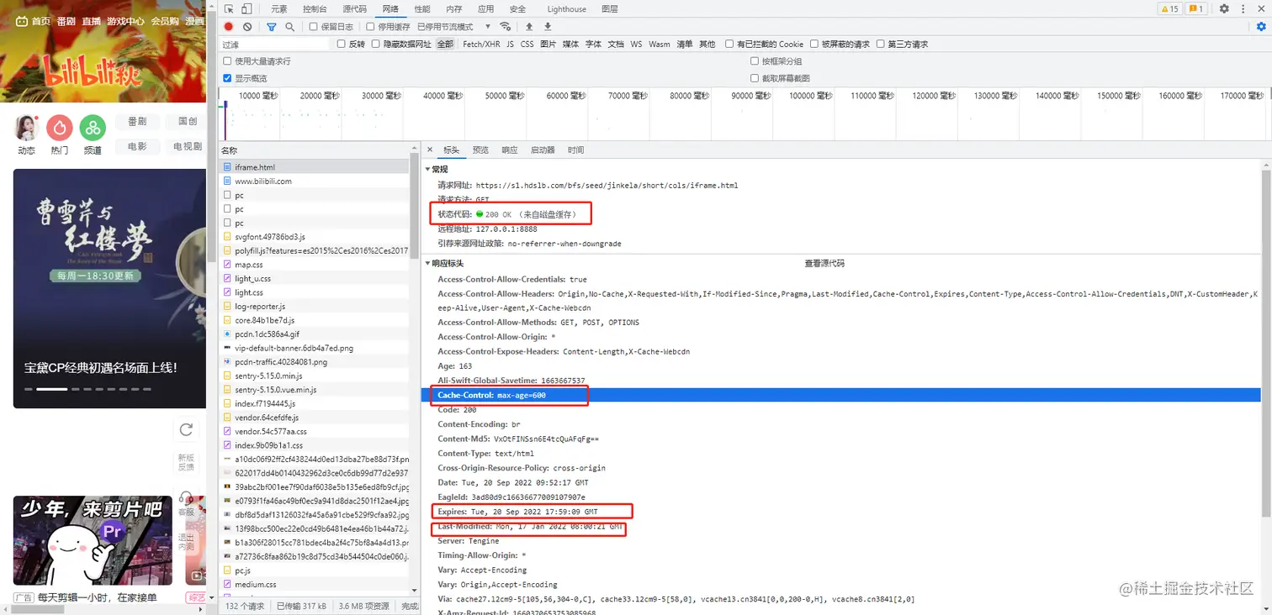Select www.bilibili.com request row
1272x615 pixels.
pos(315,181)
